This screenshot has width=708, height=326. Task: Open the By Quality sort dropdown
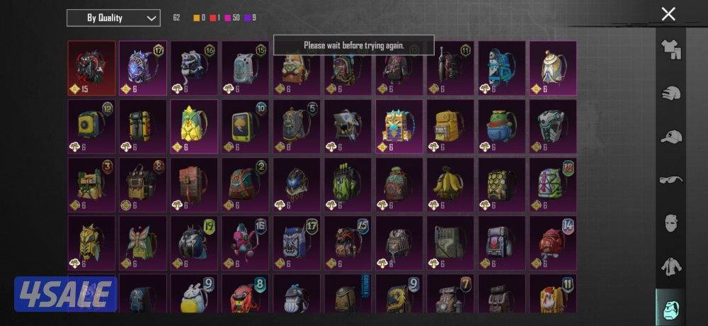[113, 18]
